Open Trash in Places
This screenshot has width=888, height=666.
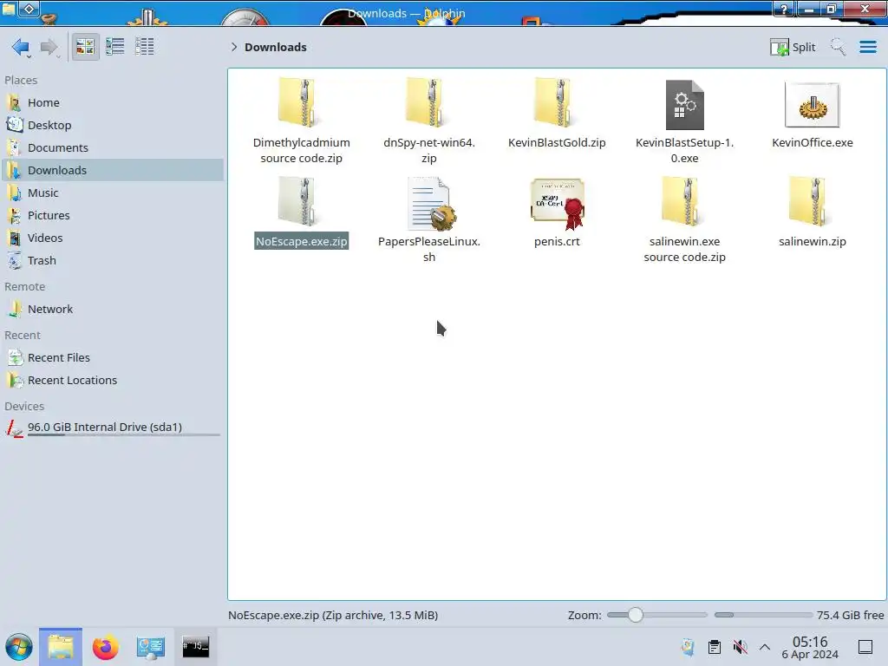(112, 261)
